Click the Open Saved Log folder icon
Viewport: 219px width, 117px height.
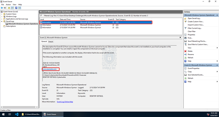point(185,18)
